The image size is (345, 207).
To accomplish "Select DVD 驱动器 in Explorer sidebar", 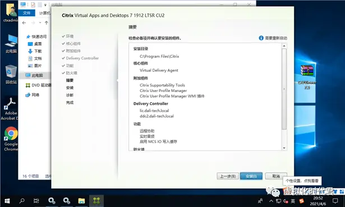I will point(38,85).
